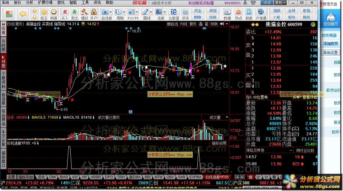
Task: Click the 指标说明 indicator description button
Action: [219, 143]
